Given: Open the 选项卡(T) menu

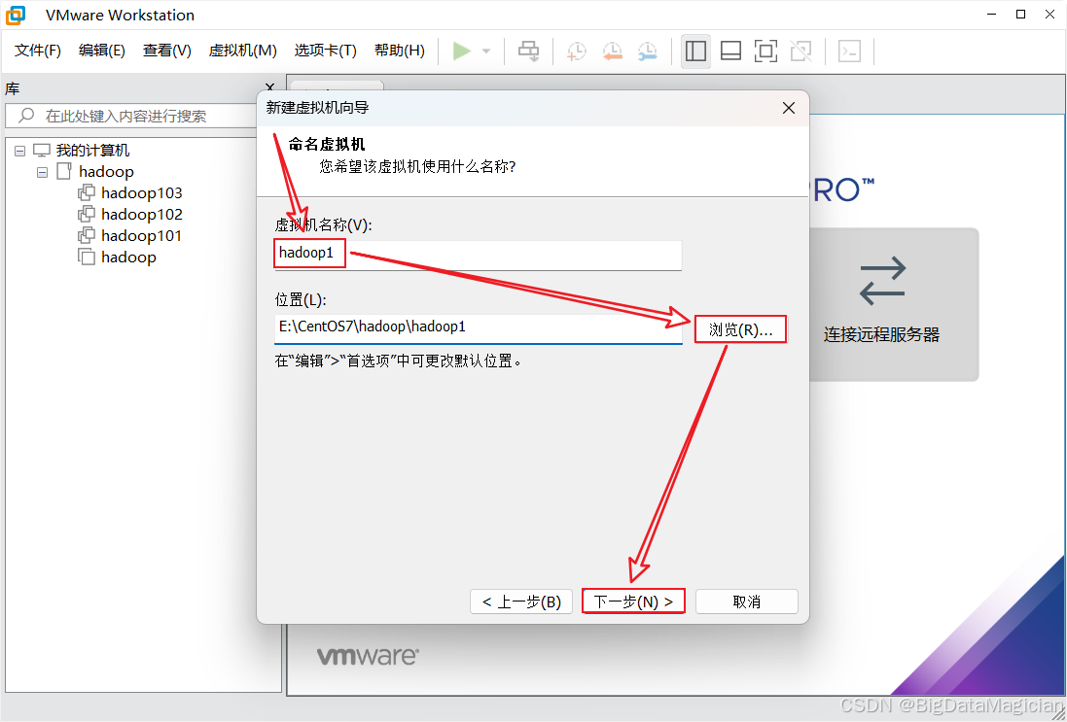Looking at the screenshot, I should (325, 51).
